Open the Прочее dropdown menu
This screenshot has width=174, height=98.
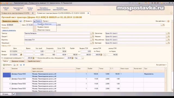pos(46,21)
